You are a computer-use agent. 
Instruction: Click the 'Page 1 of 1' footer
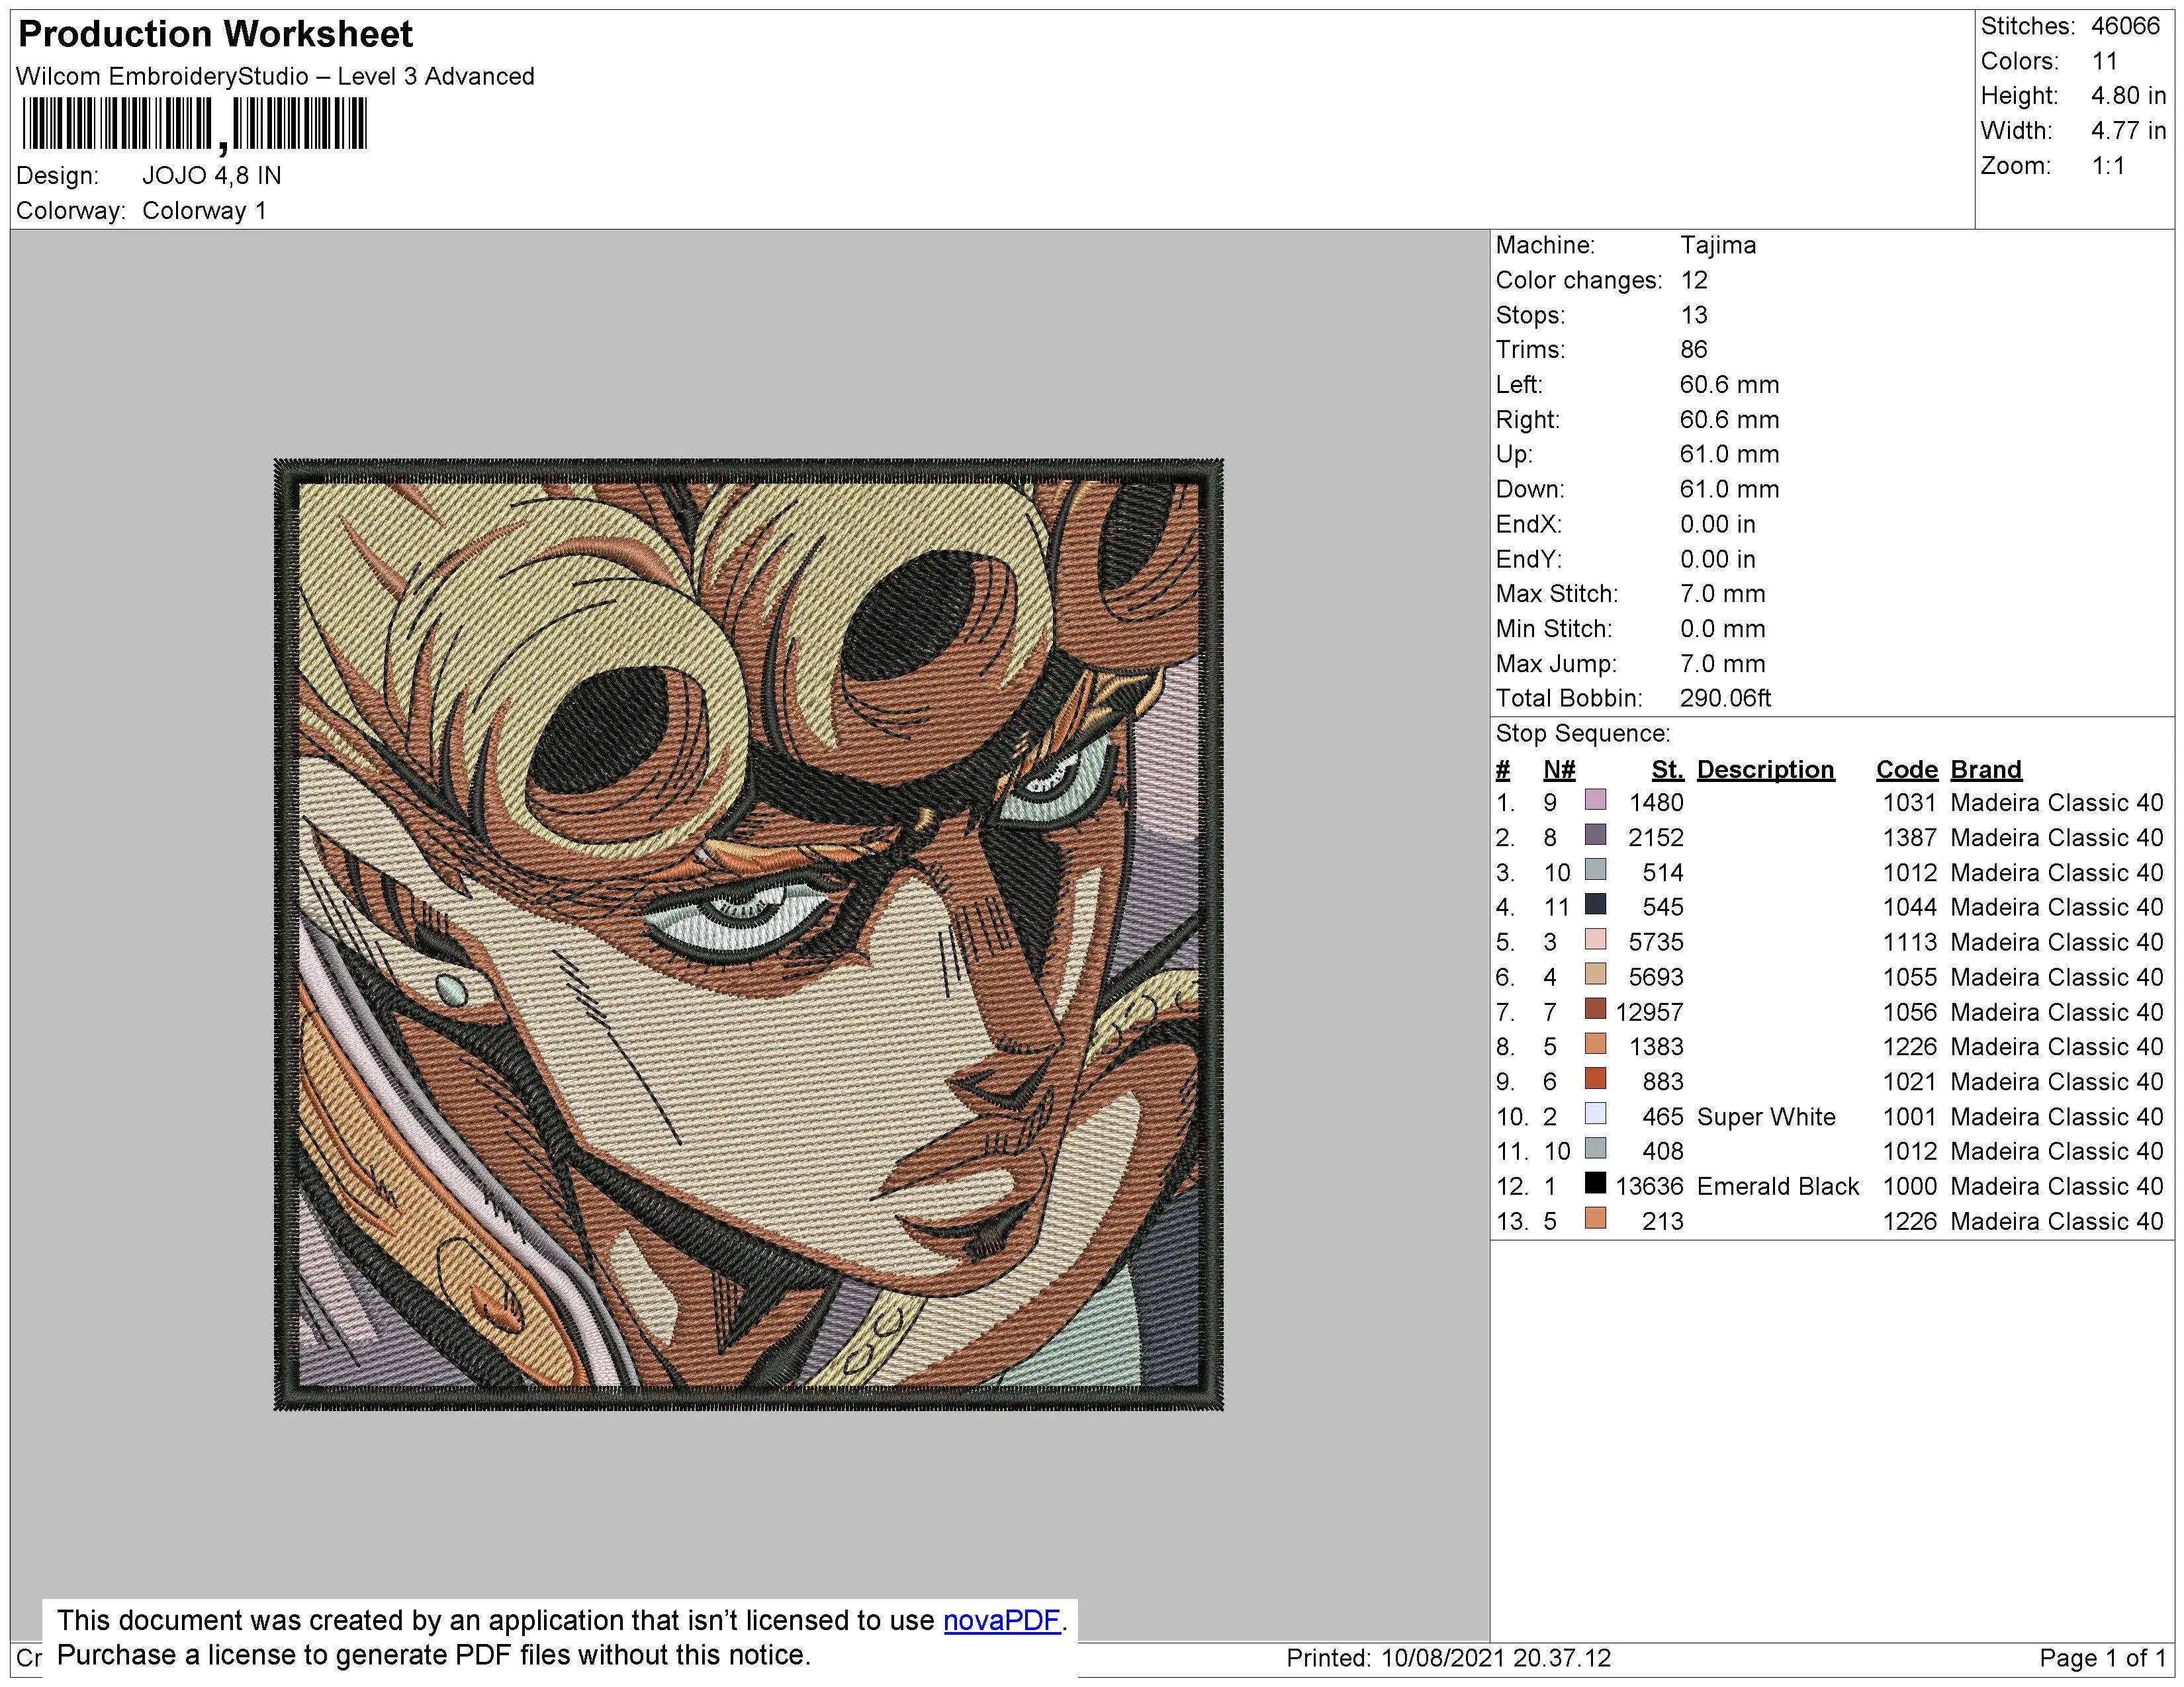(2102, 1659)
